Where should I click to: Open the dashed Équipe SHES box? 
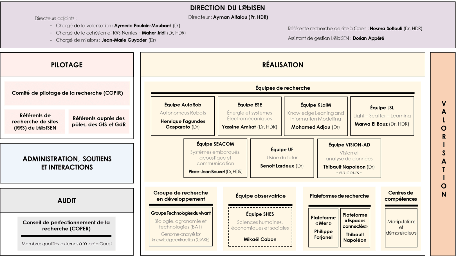tap(260, 227)
